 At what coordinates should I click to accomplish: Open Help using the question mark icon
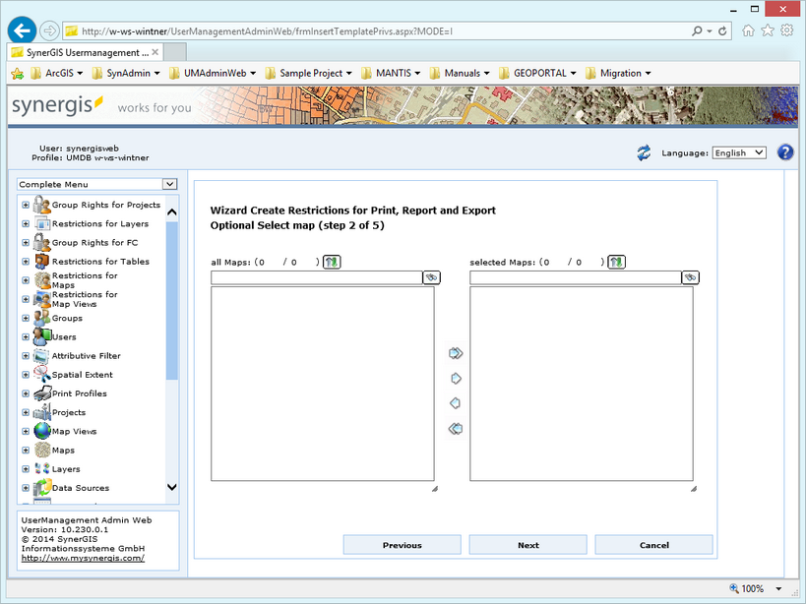pos(784,151)
